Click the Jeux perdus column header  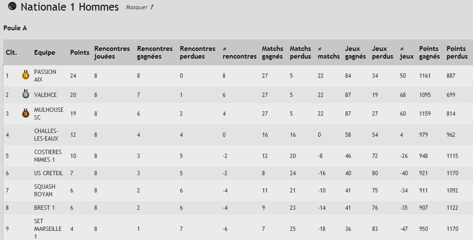[x=383, y=52]
